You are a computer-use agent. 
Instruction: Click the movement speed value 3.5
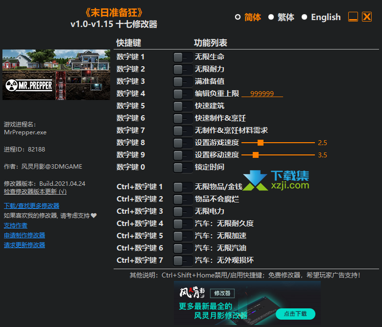pos(322,155)
